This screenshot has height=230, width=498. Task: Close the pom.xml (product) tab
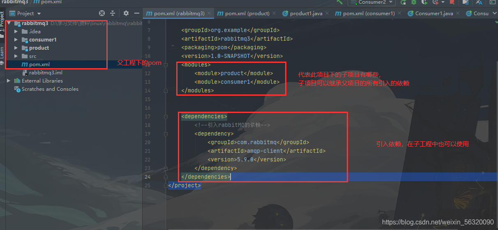[274, 13]
